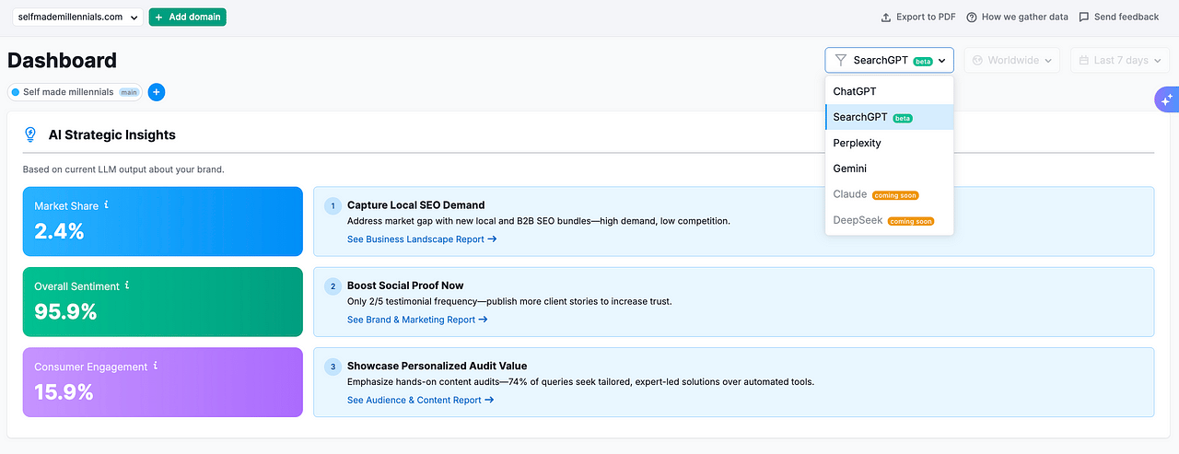The width and height of the screenshot is (1179, 454).
Task: Select Perplexity from the model list
Action: 890,143
